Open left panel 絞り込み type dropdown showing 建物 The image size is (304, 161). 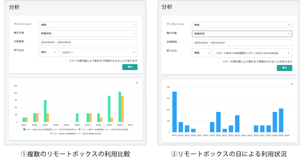48,52
